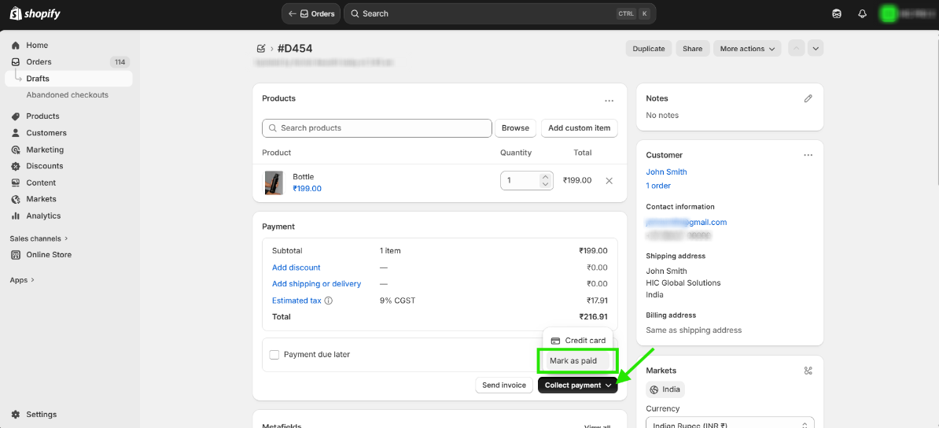939x428 pixels.
Task: Open the Customer card three-dot menu
Action: 808,155
